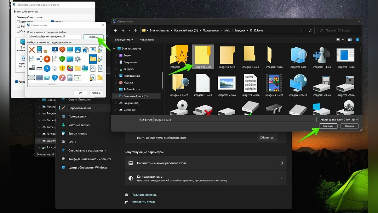Go up one folder with up arrow

[x=135, y=31]
